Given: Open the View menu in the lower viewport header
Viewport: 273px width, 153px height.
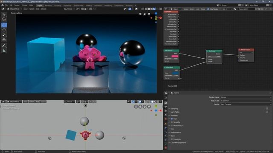Looking at the screenshot, I should (26, 102).
